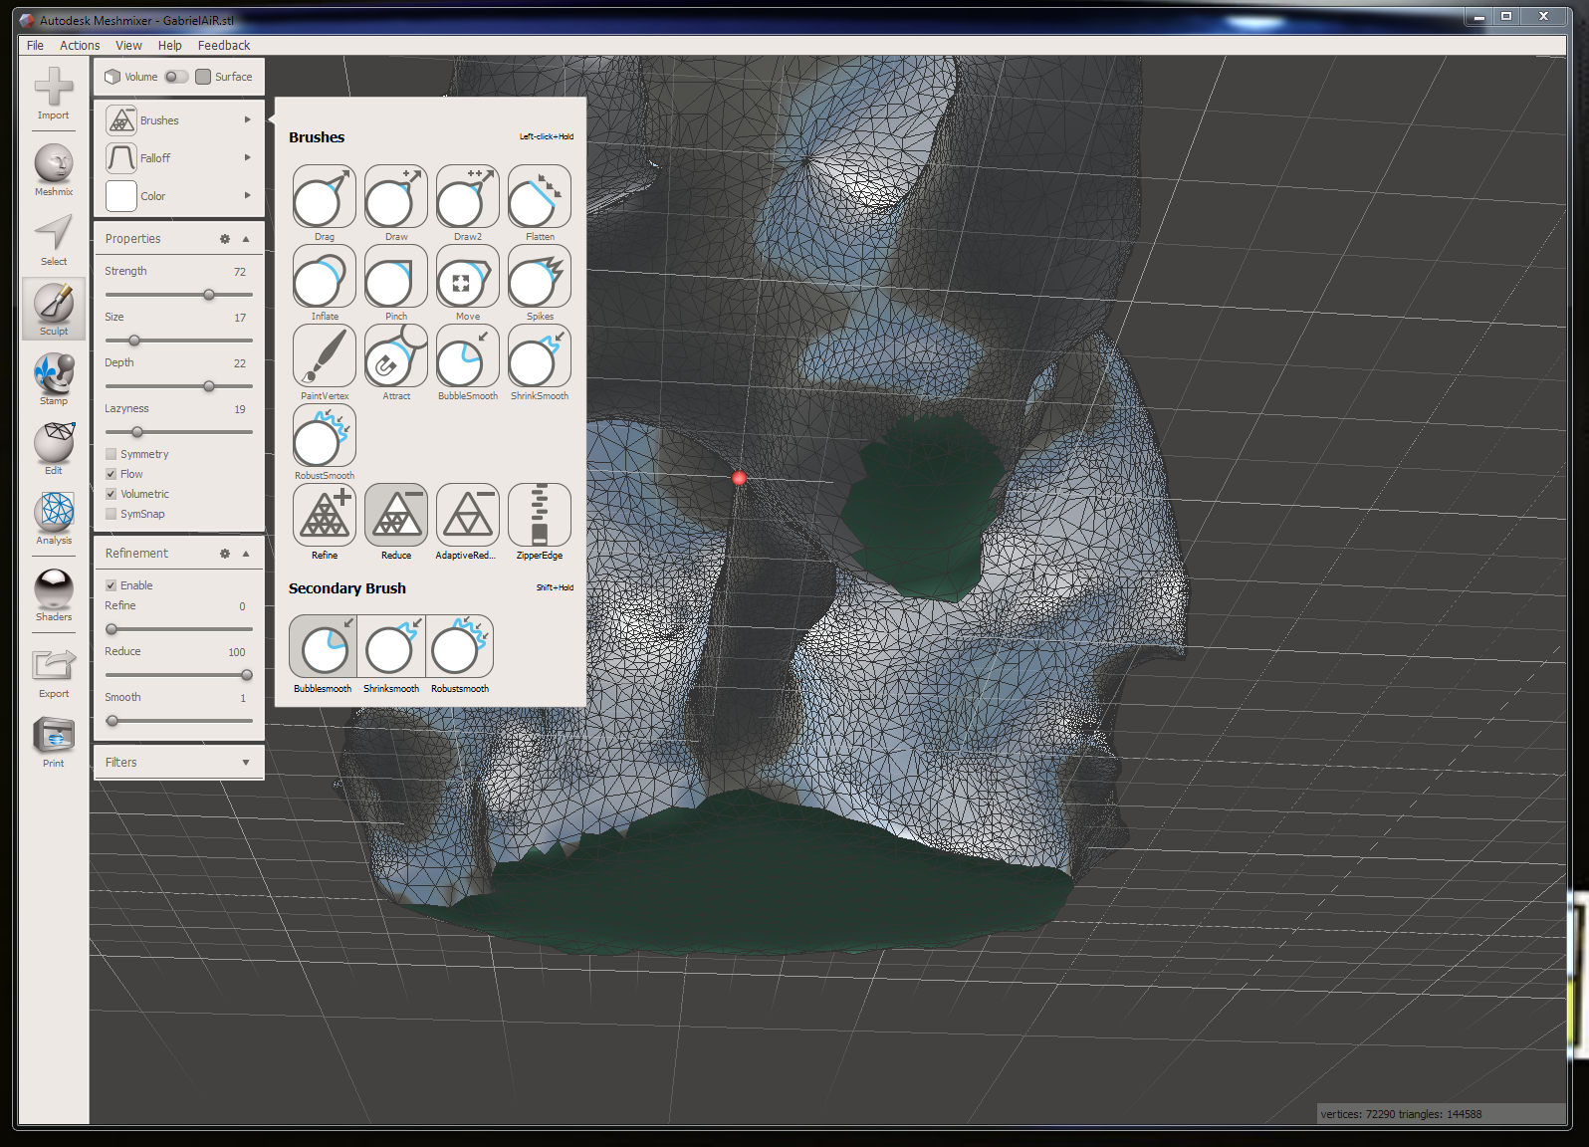Select the PaintVertex brush
This screenshot has width=1589, height=1147.
[325, 356]
